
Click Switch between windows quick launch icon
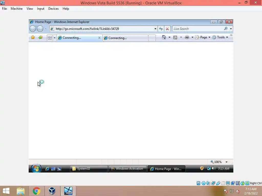(x=59, y=169)
